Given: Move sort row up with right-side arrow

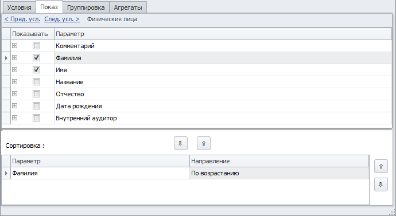Looking at the screenshot, I should coord(381,166).
